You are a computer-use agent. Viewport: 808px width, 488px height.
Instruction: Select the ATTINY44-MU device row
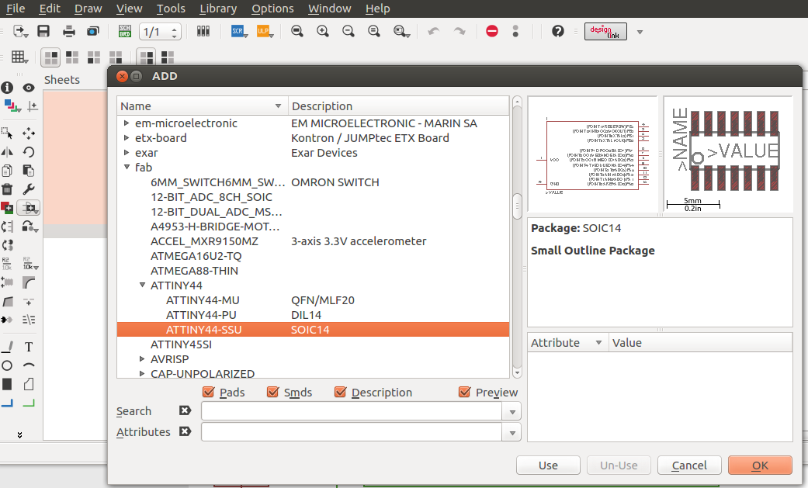tap(313, 300)
